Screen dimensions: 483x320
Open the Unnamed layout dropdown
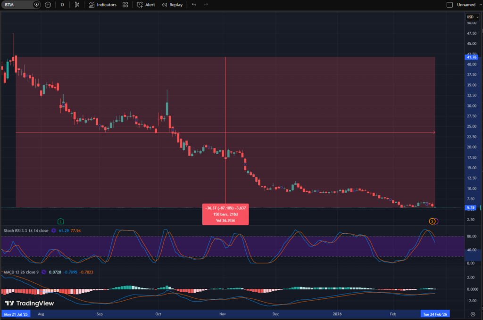[466, 5]
